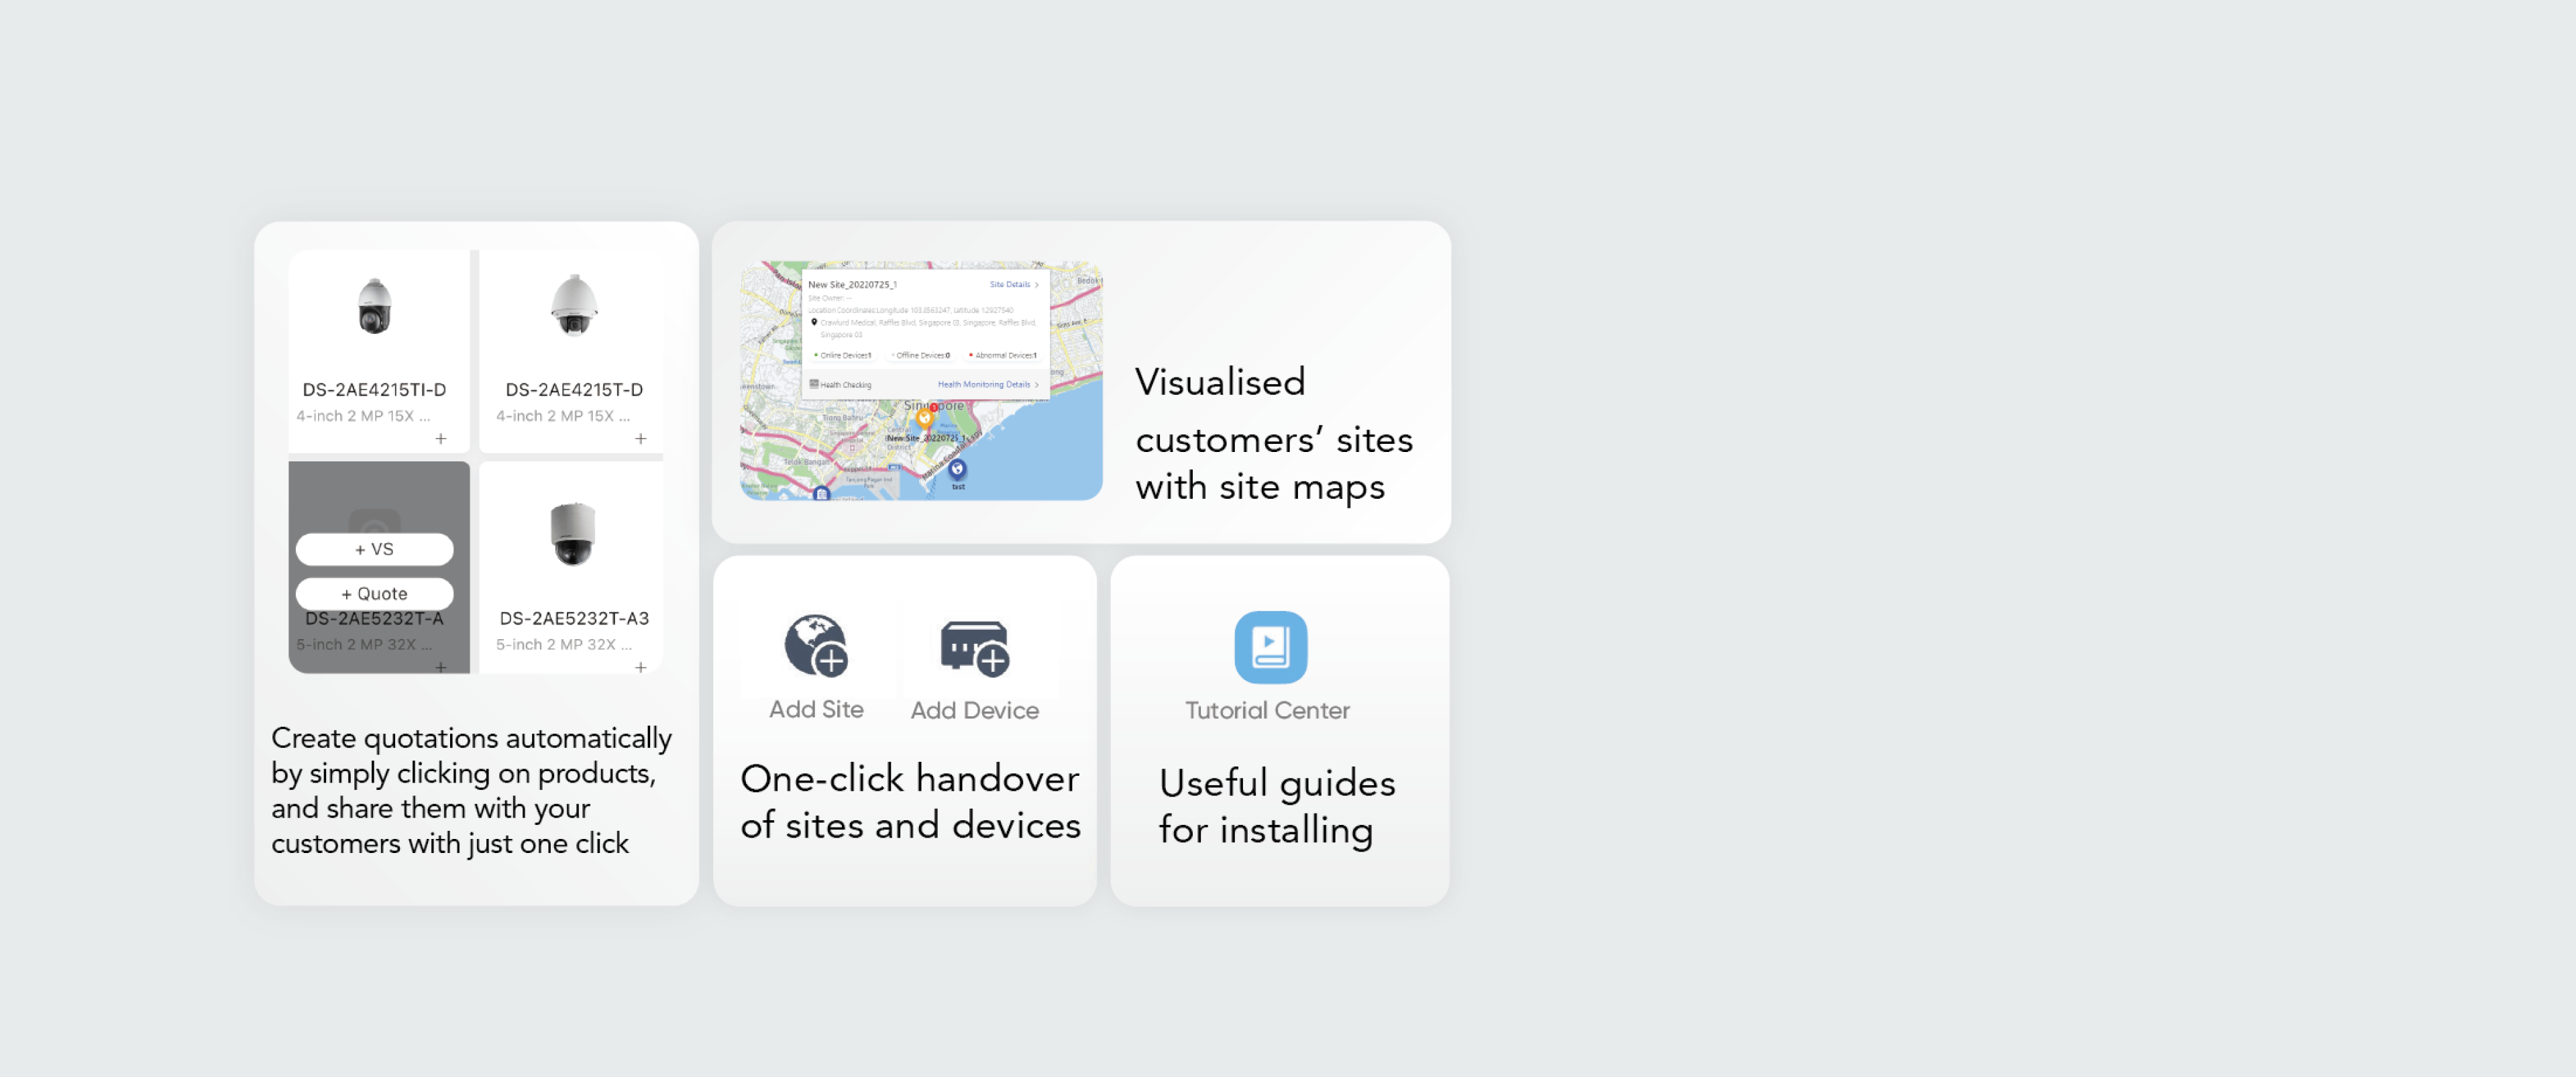Click the '+ Quote' button
The image size is (2576, 1077).
click(375, 593)
